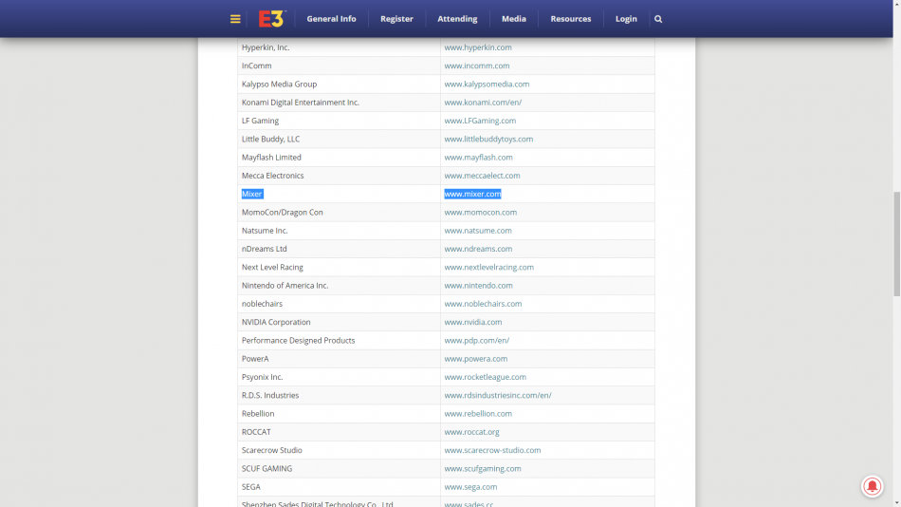Image resolution: width=901 pixels, height=507 pixels.
Task: Open the www.rocketleague.com link
Action: click(x=485, y=377)
